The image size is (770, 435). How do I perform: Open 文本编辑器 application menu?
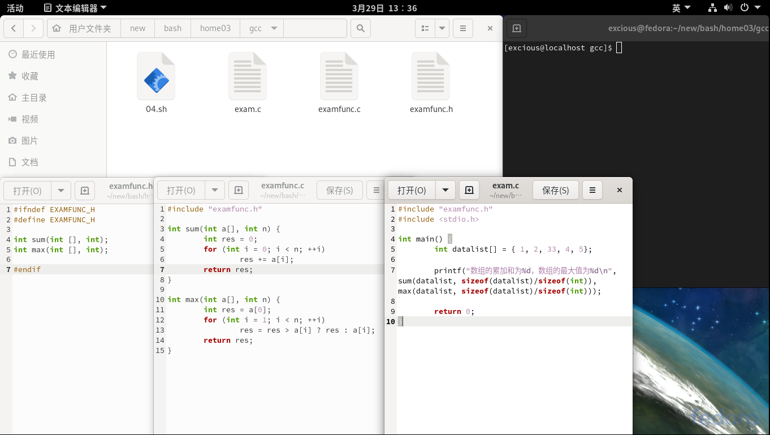pyautogui.click(x=75, y=8)
